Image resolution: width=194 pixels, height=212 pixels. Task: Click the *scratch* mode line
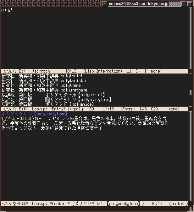[95, 71]
